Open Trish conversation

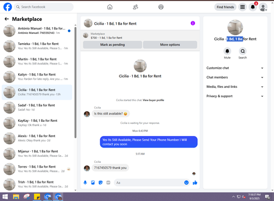(x=37, y=184)
